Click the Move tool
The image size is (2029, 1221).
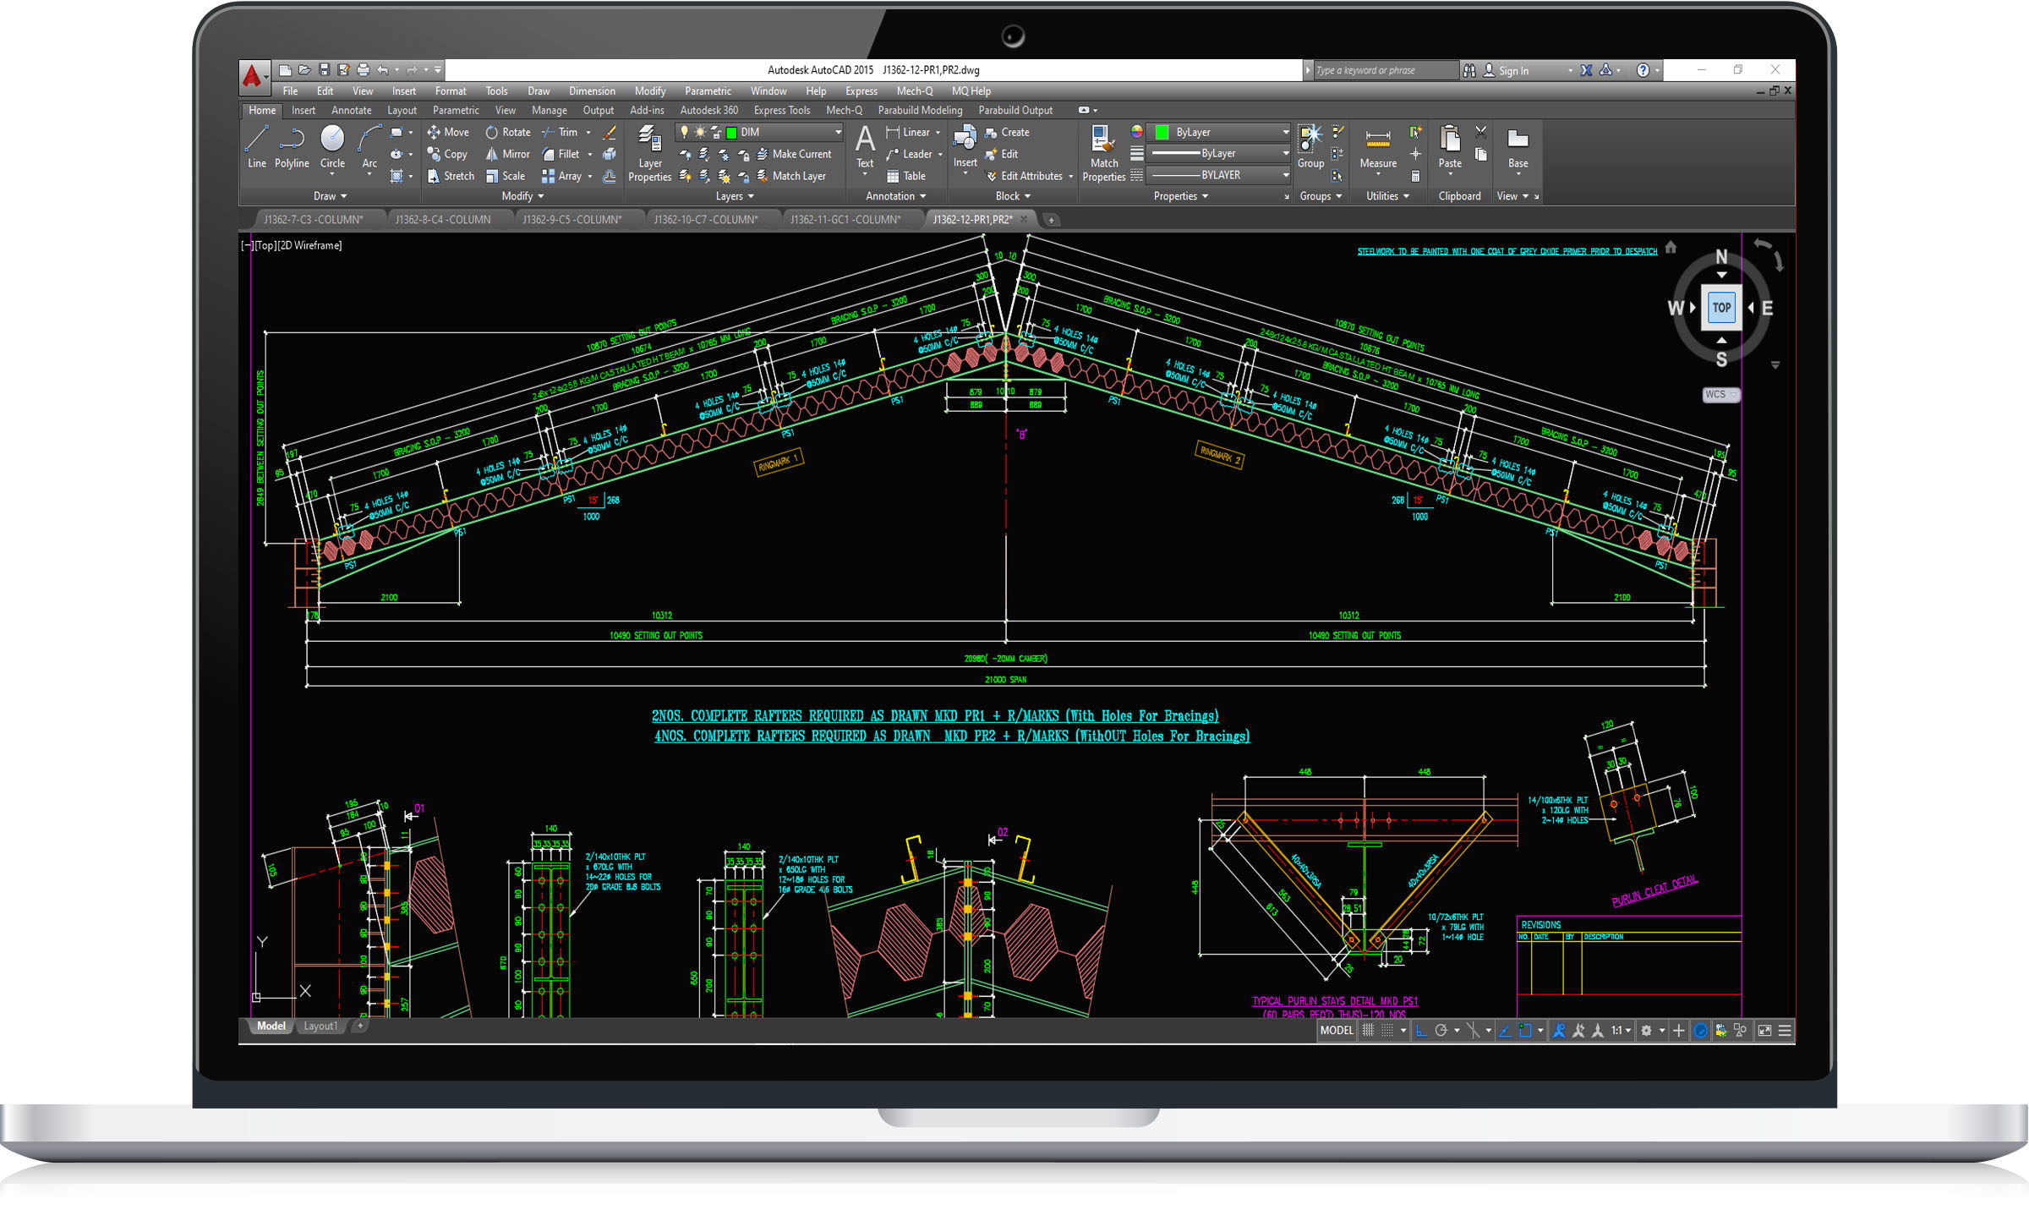click(x=448, y=132)
